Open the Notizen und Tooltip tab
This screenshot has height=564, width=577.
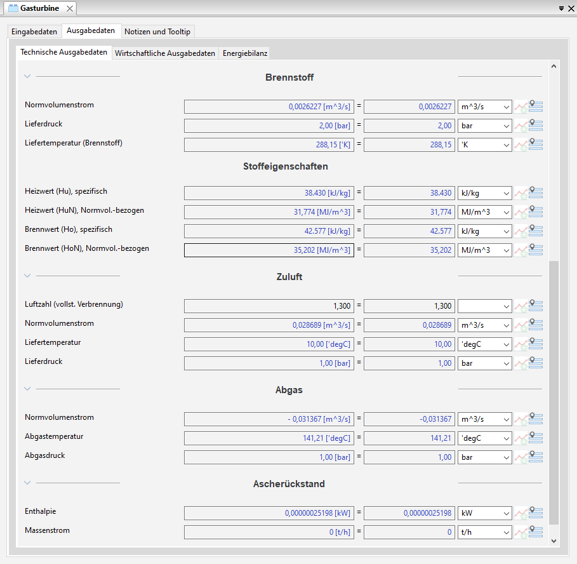pos(157,32)
